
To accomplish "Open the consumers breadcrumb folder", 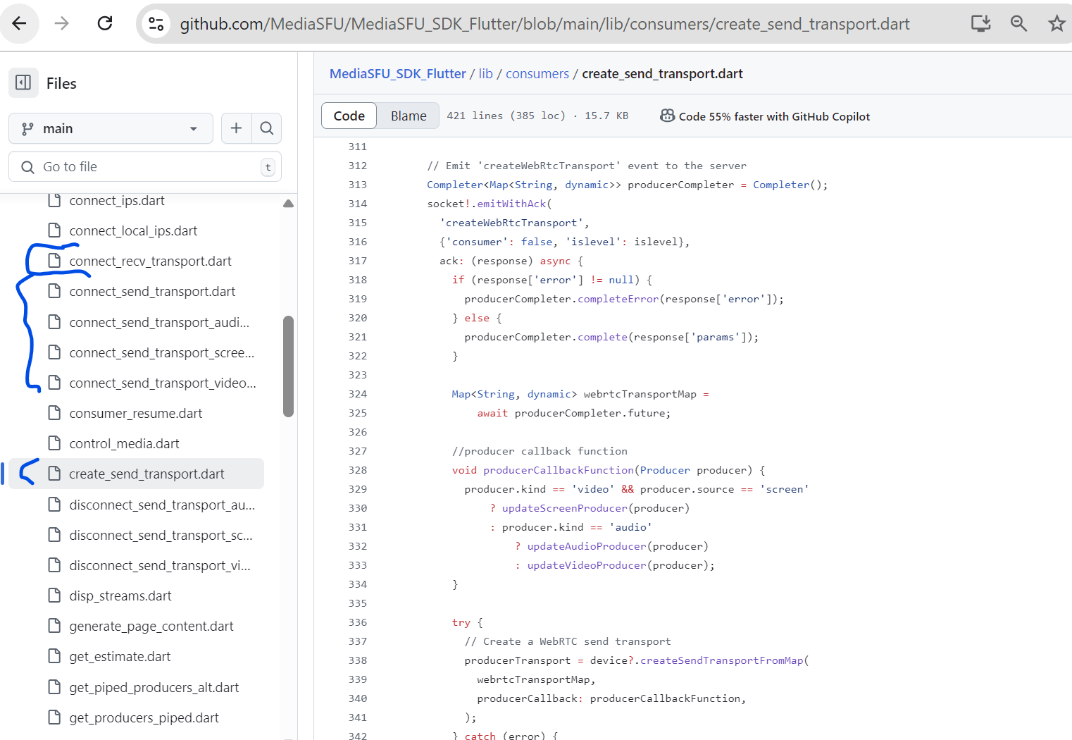I will coord(537,74).
